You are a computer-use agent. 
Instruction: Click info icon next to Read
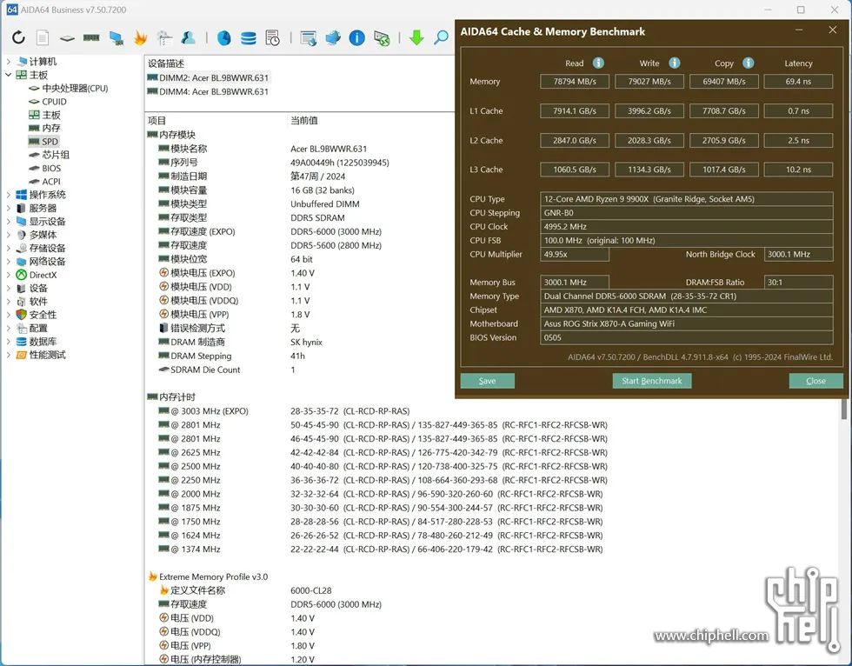[x=598, y=63]
